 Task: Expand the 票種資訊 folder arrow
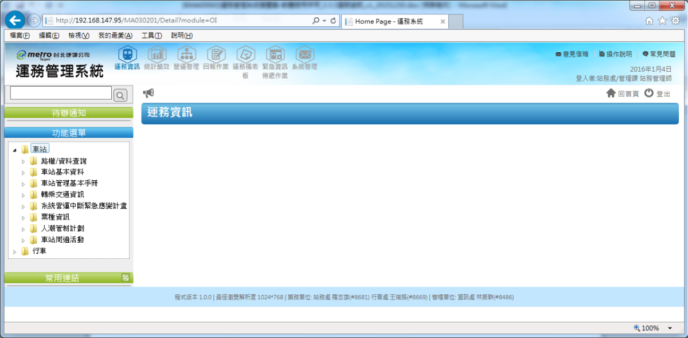pos(24,217)
